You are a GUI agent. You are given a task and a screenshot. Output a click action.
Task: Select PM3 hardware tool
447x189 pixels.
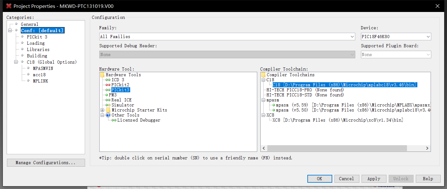click(113, 95)
